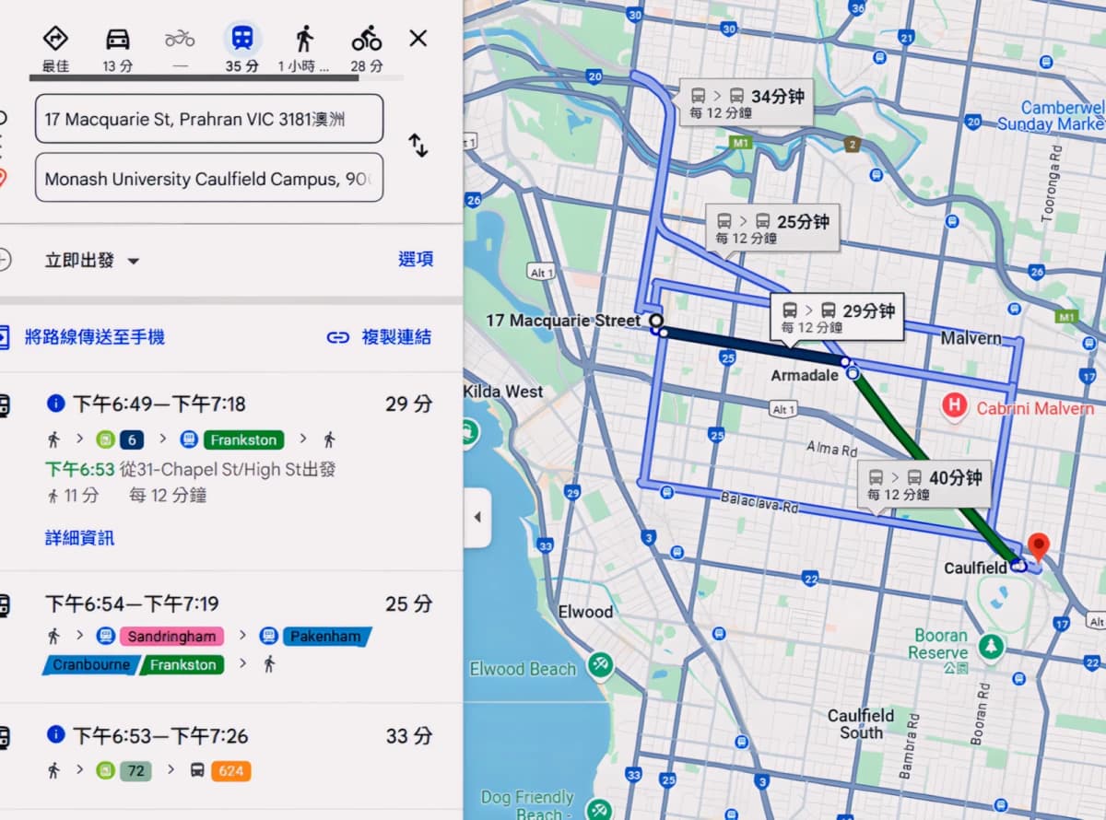Edit the 17 Macquarie St origin field
The image size is (1106, 820).
coord(209,119)
